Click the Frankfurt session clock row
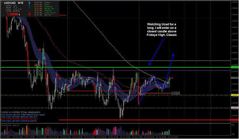The image size is (239, 139). 43,11
